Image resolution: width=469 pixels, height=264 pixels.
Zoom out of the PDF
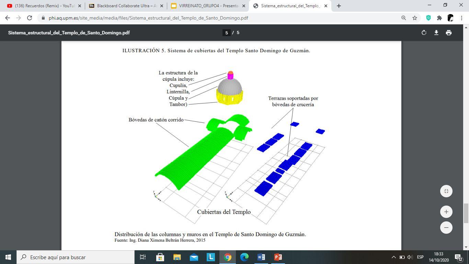click(446, 228)
